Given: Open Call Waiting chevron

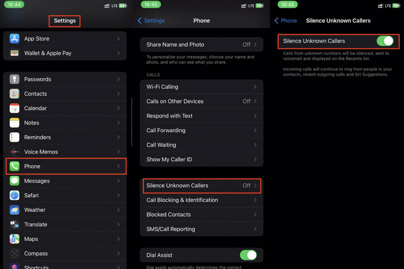Looking at the screenshot, I should coord(255,145).
